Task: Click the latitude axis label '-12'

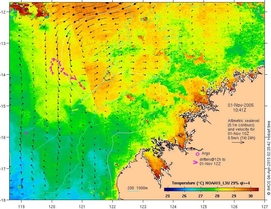Action: 3,12
